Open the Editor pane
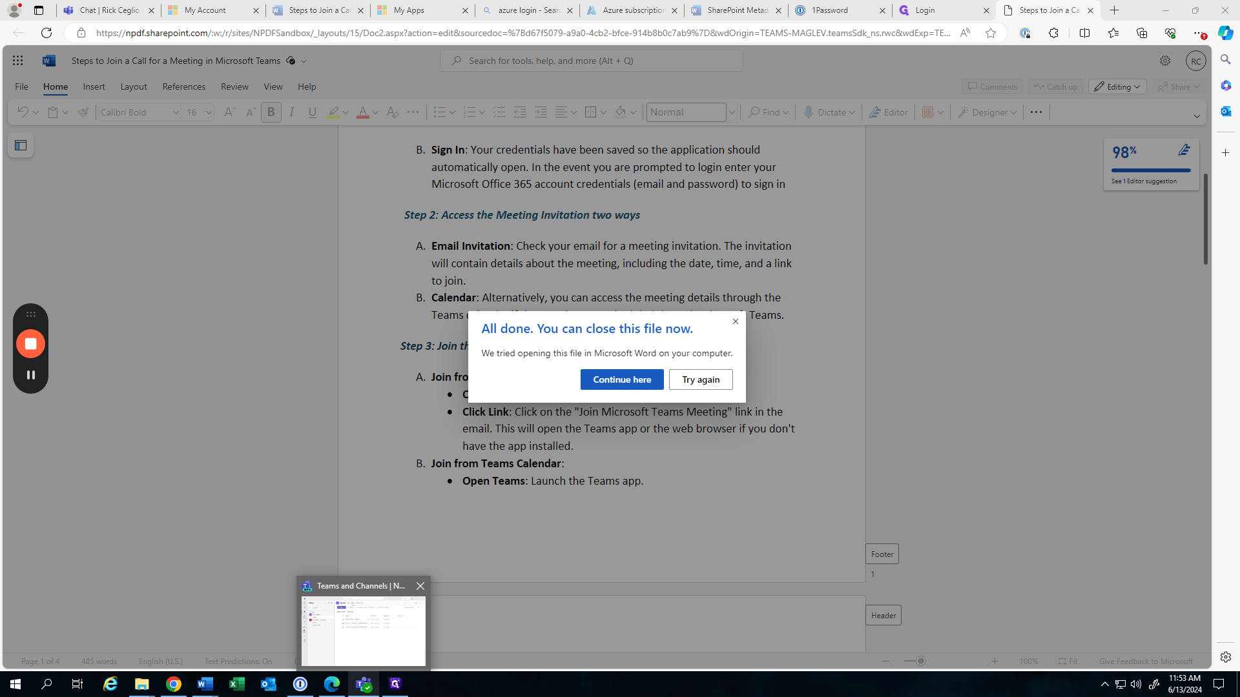The width and height of the screenshot is (1240, 697). click(x=888, y=112)
